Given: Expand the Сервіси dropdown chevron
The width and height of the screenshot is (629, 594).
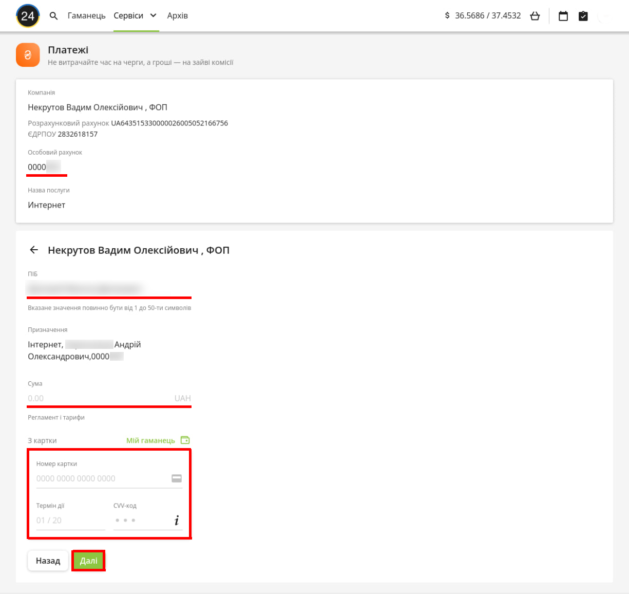Looking at the screenshot, I should [x=153, y=15].
